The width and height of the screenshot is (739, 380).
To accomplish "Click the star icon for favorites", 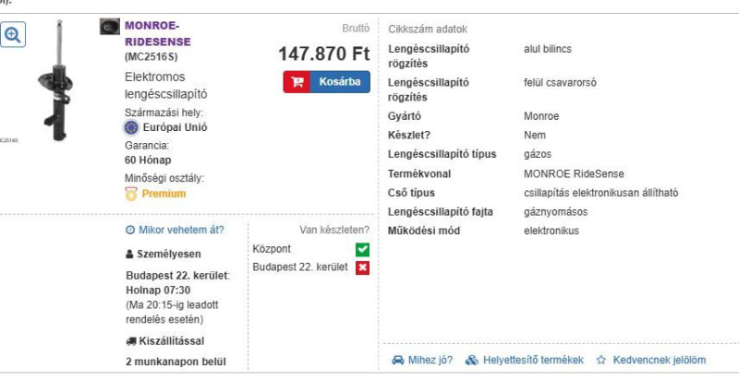I will pos(601,361).
